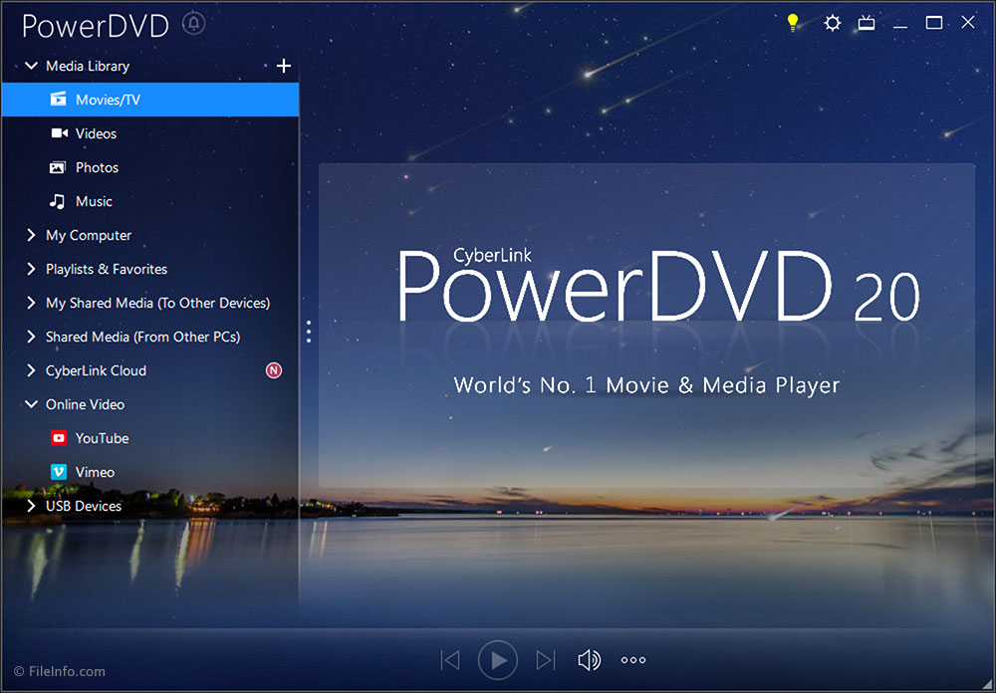
Task: Click the sidebar drawer handle
Action: coord(309,332)
